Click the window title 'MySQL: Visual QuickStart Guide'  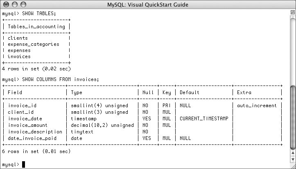148,5
